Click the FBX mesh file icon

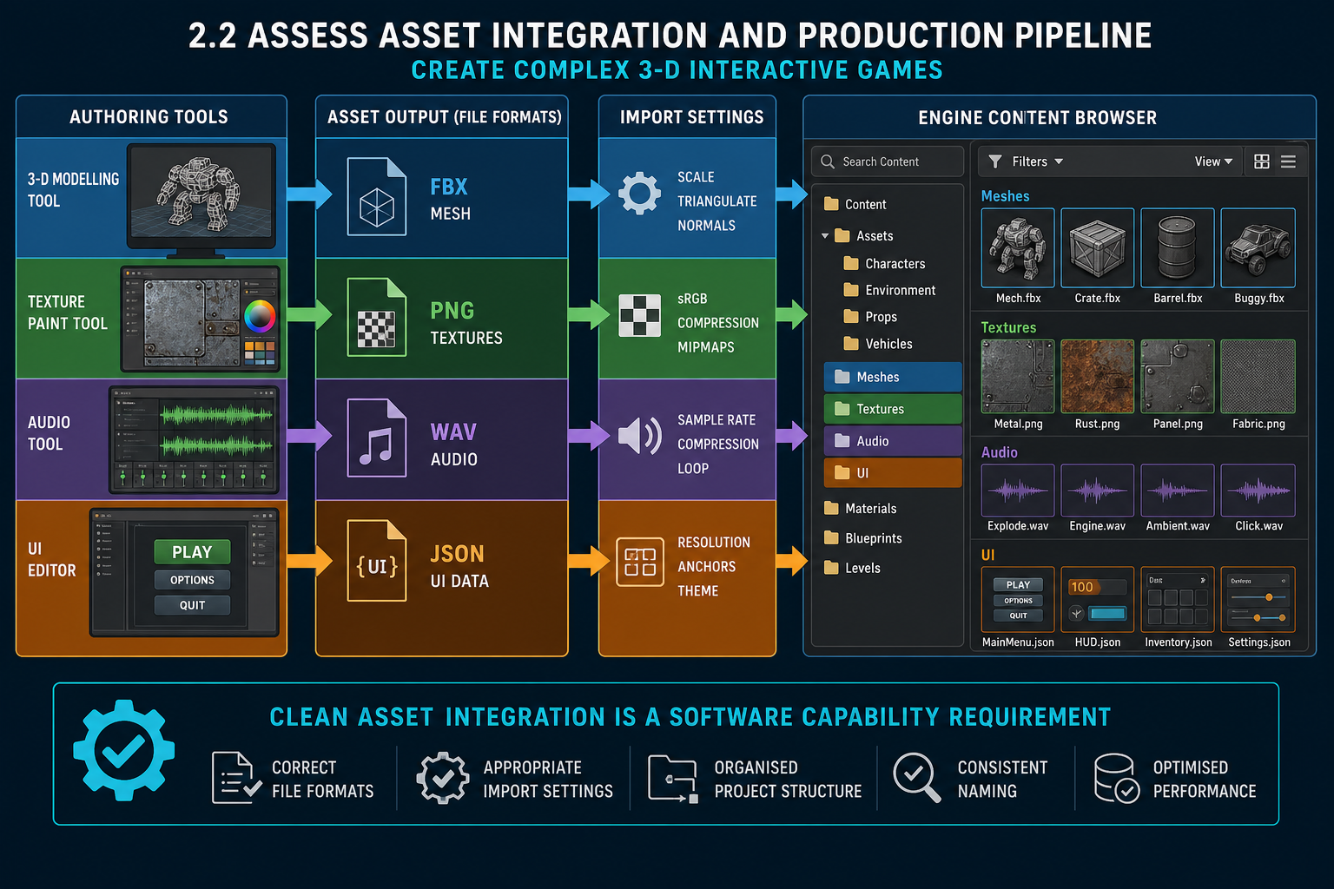click(377, 196)
